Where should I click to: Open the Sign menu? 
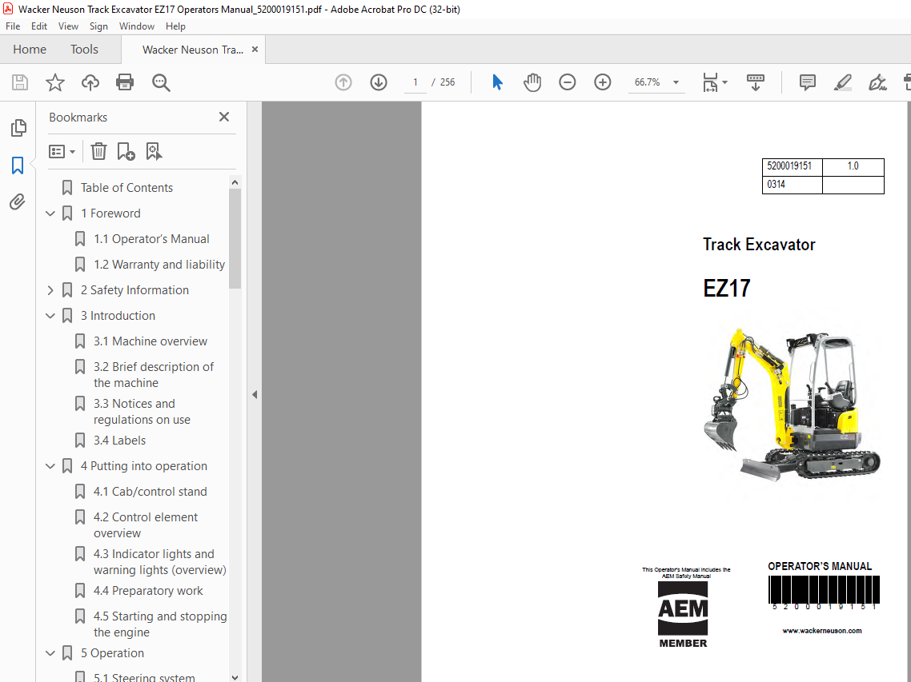point(98,26)
